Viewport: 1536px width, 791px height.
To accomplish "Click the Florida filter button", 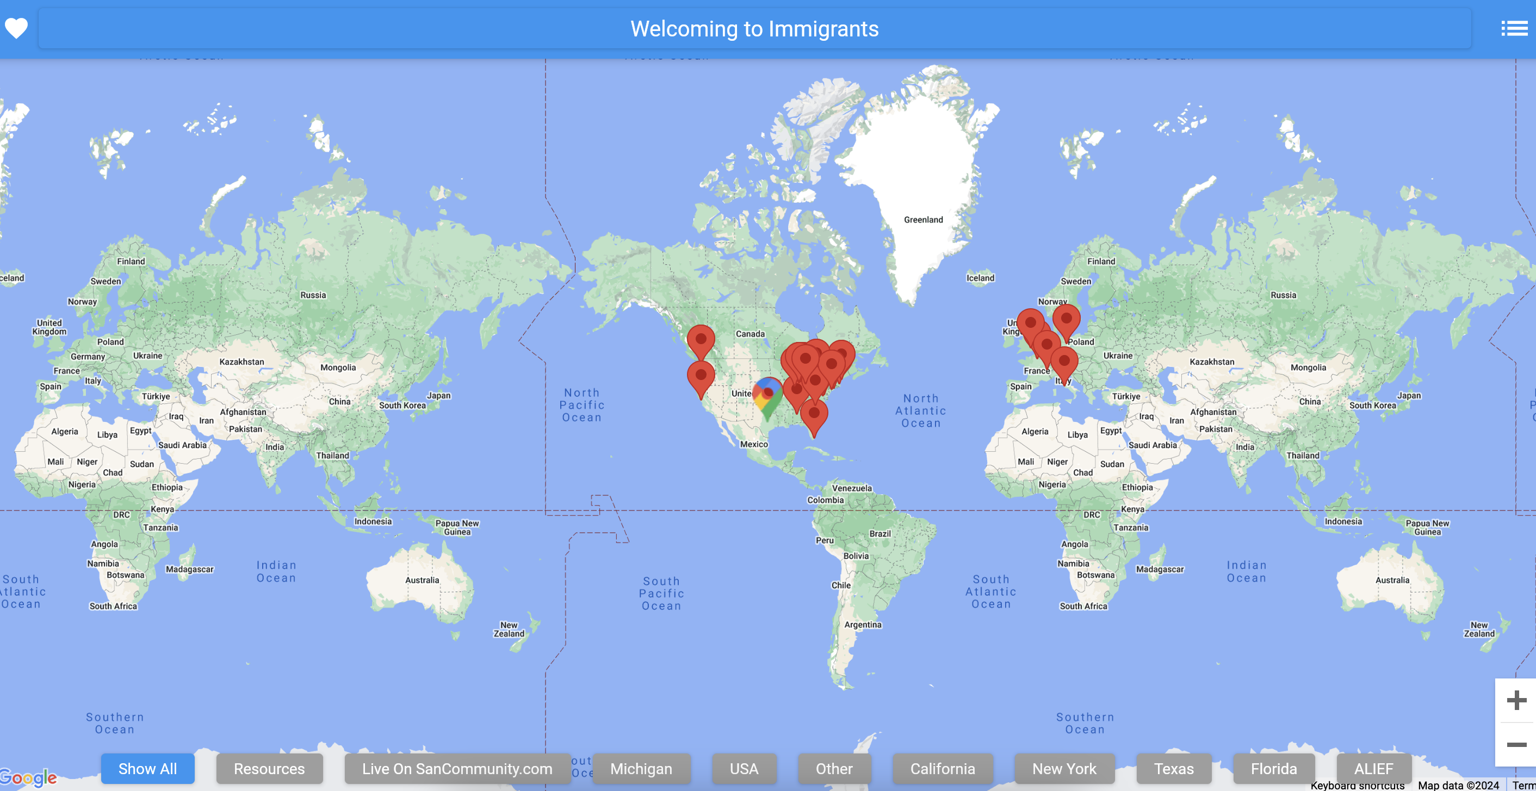I will 1274,768.
